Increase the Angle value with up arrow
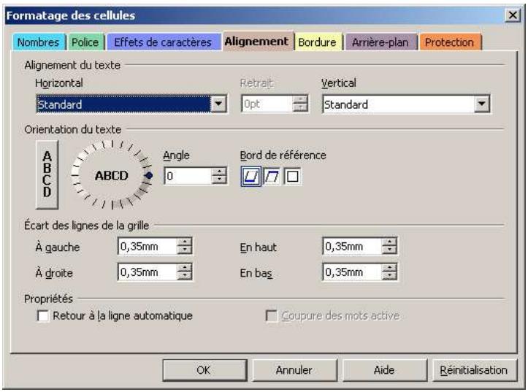This screenshot has width=528, height=392. (220, 172)
